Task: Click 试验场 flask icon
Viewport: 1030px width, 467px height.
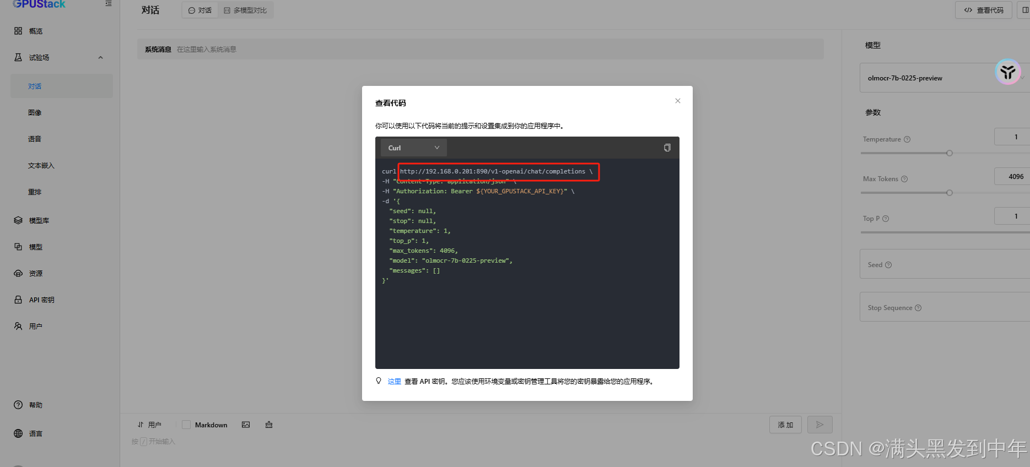Action: (x=18, y=57)
